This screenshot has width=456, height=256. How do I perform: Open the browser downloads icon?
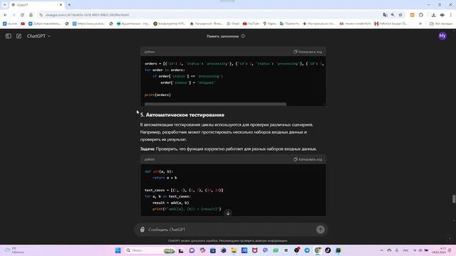433,15
